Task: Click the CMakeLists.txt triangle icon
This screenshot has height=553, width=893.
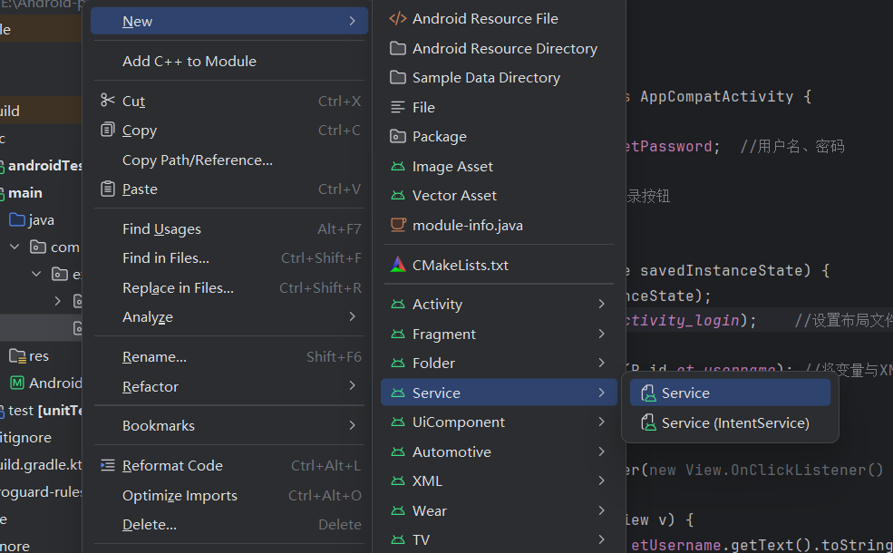Action: [x=397, y=266]
